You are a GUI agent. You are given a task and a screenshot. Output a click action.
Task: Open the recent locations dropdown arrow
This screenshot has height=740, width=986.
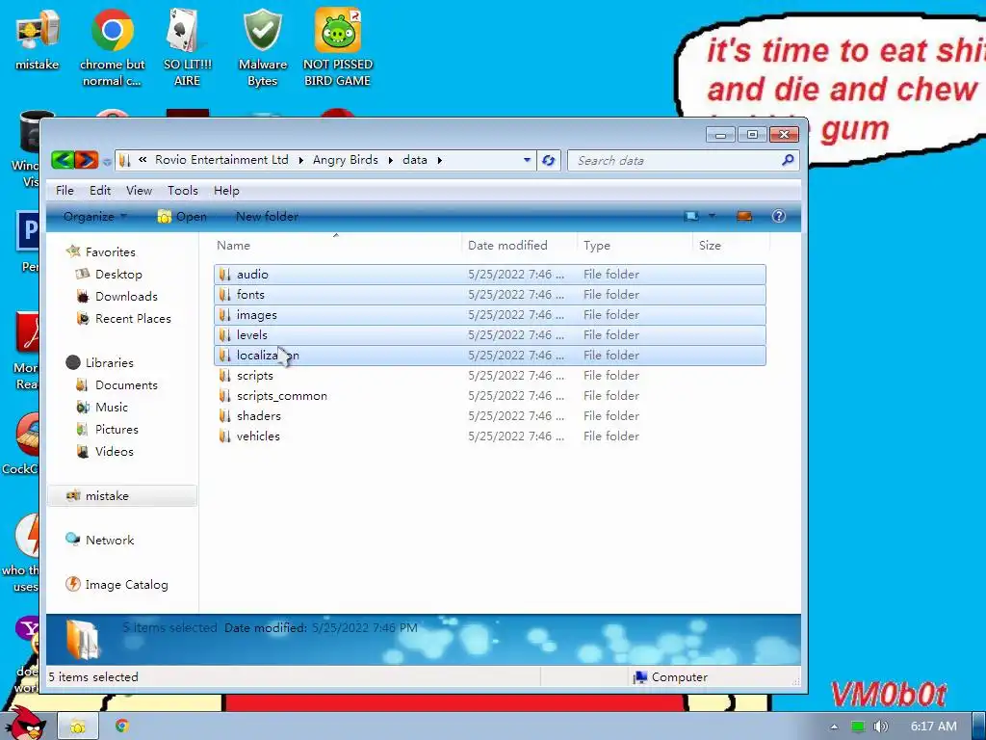coord(107,161)
